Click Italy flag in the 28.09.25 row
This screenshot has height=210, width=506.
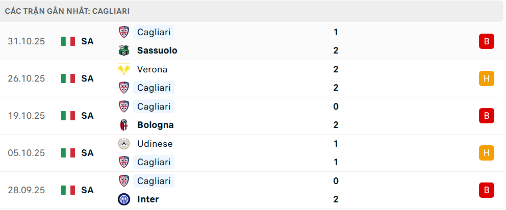(x=68, y=190)
